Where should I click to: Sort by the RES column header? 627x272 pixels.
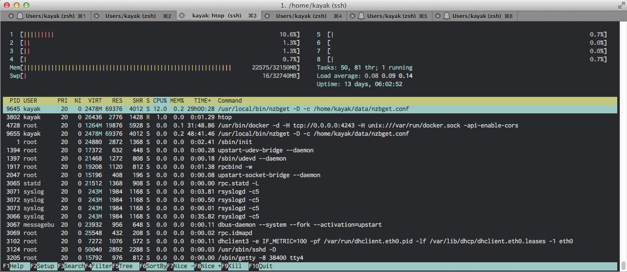click(117, 101)
